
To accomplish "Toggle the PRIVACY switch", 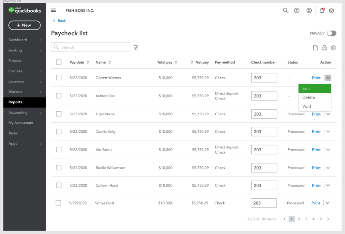I will (x=332, y=33).
